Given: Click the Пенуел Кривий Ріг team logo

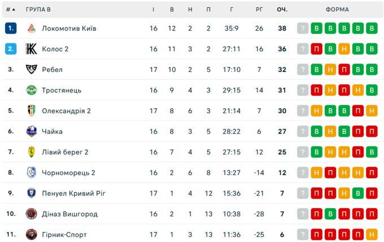Looking at the screenshot, I should coord(32,193).
